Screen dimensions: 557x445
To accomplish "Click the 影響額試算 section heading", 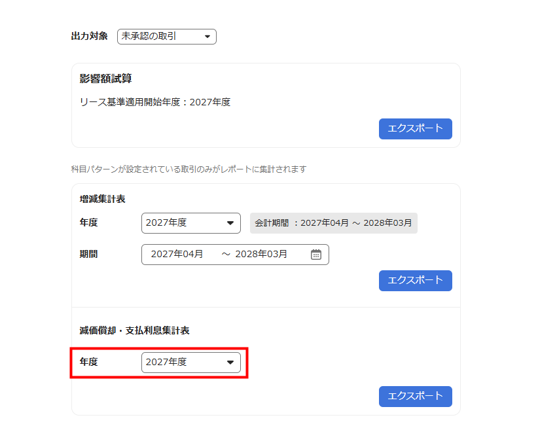I will tap(105, 79).
